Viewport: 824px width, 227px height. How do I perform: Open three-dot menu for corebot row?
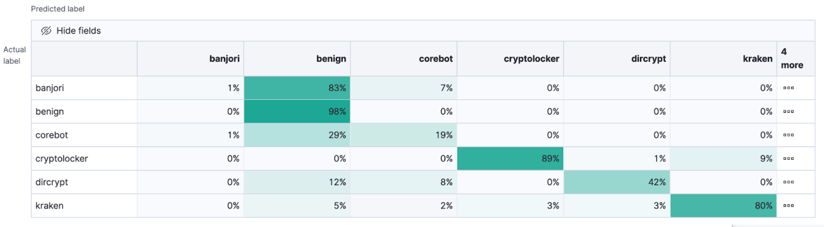pyautogui.click(x=788, y=135)
